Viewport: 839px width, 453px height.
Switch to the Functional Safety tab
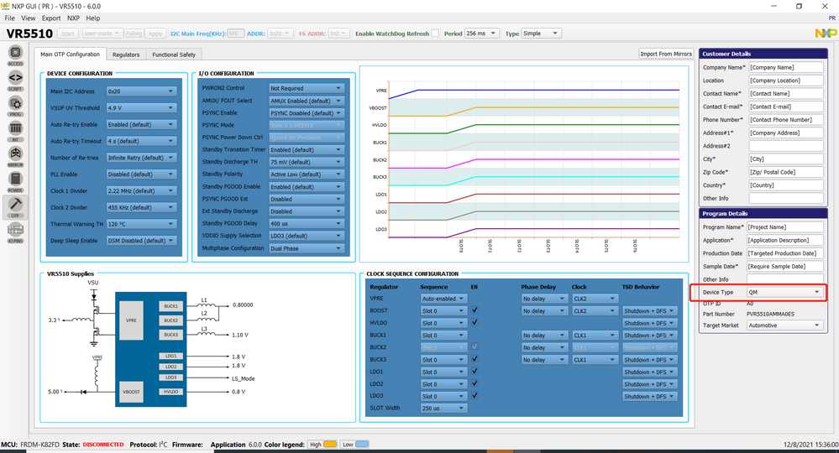tap(174, 55)
